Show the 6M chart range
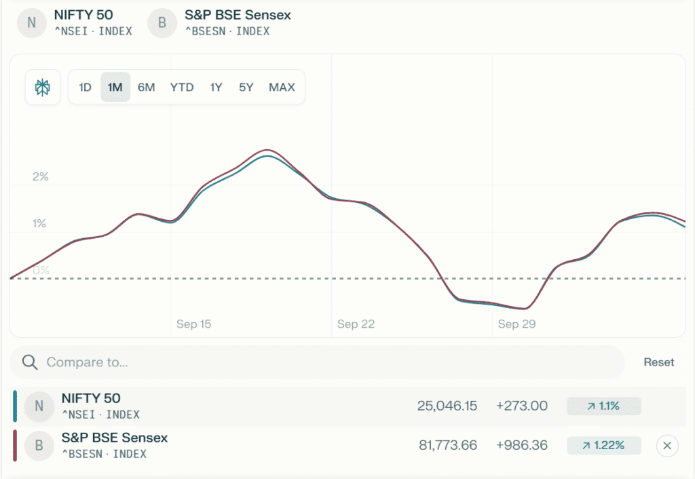695x479 pixels. (146, 88)
